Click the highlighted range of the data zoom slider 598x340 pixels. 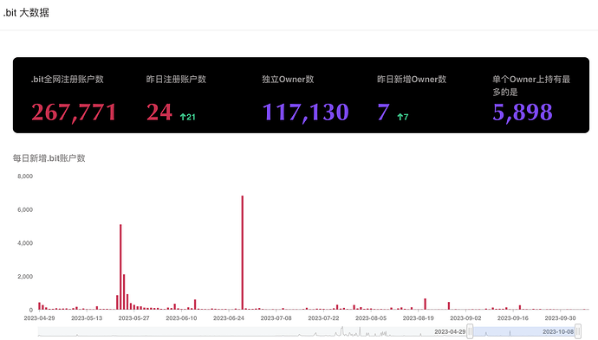pyautogui.click(x=524, y=331)
